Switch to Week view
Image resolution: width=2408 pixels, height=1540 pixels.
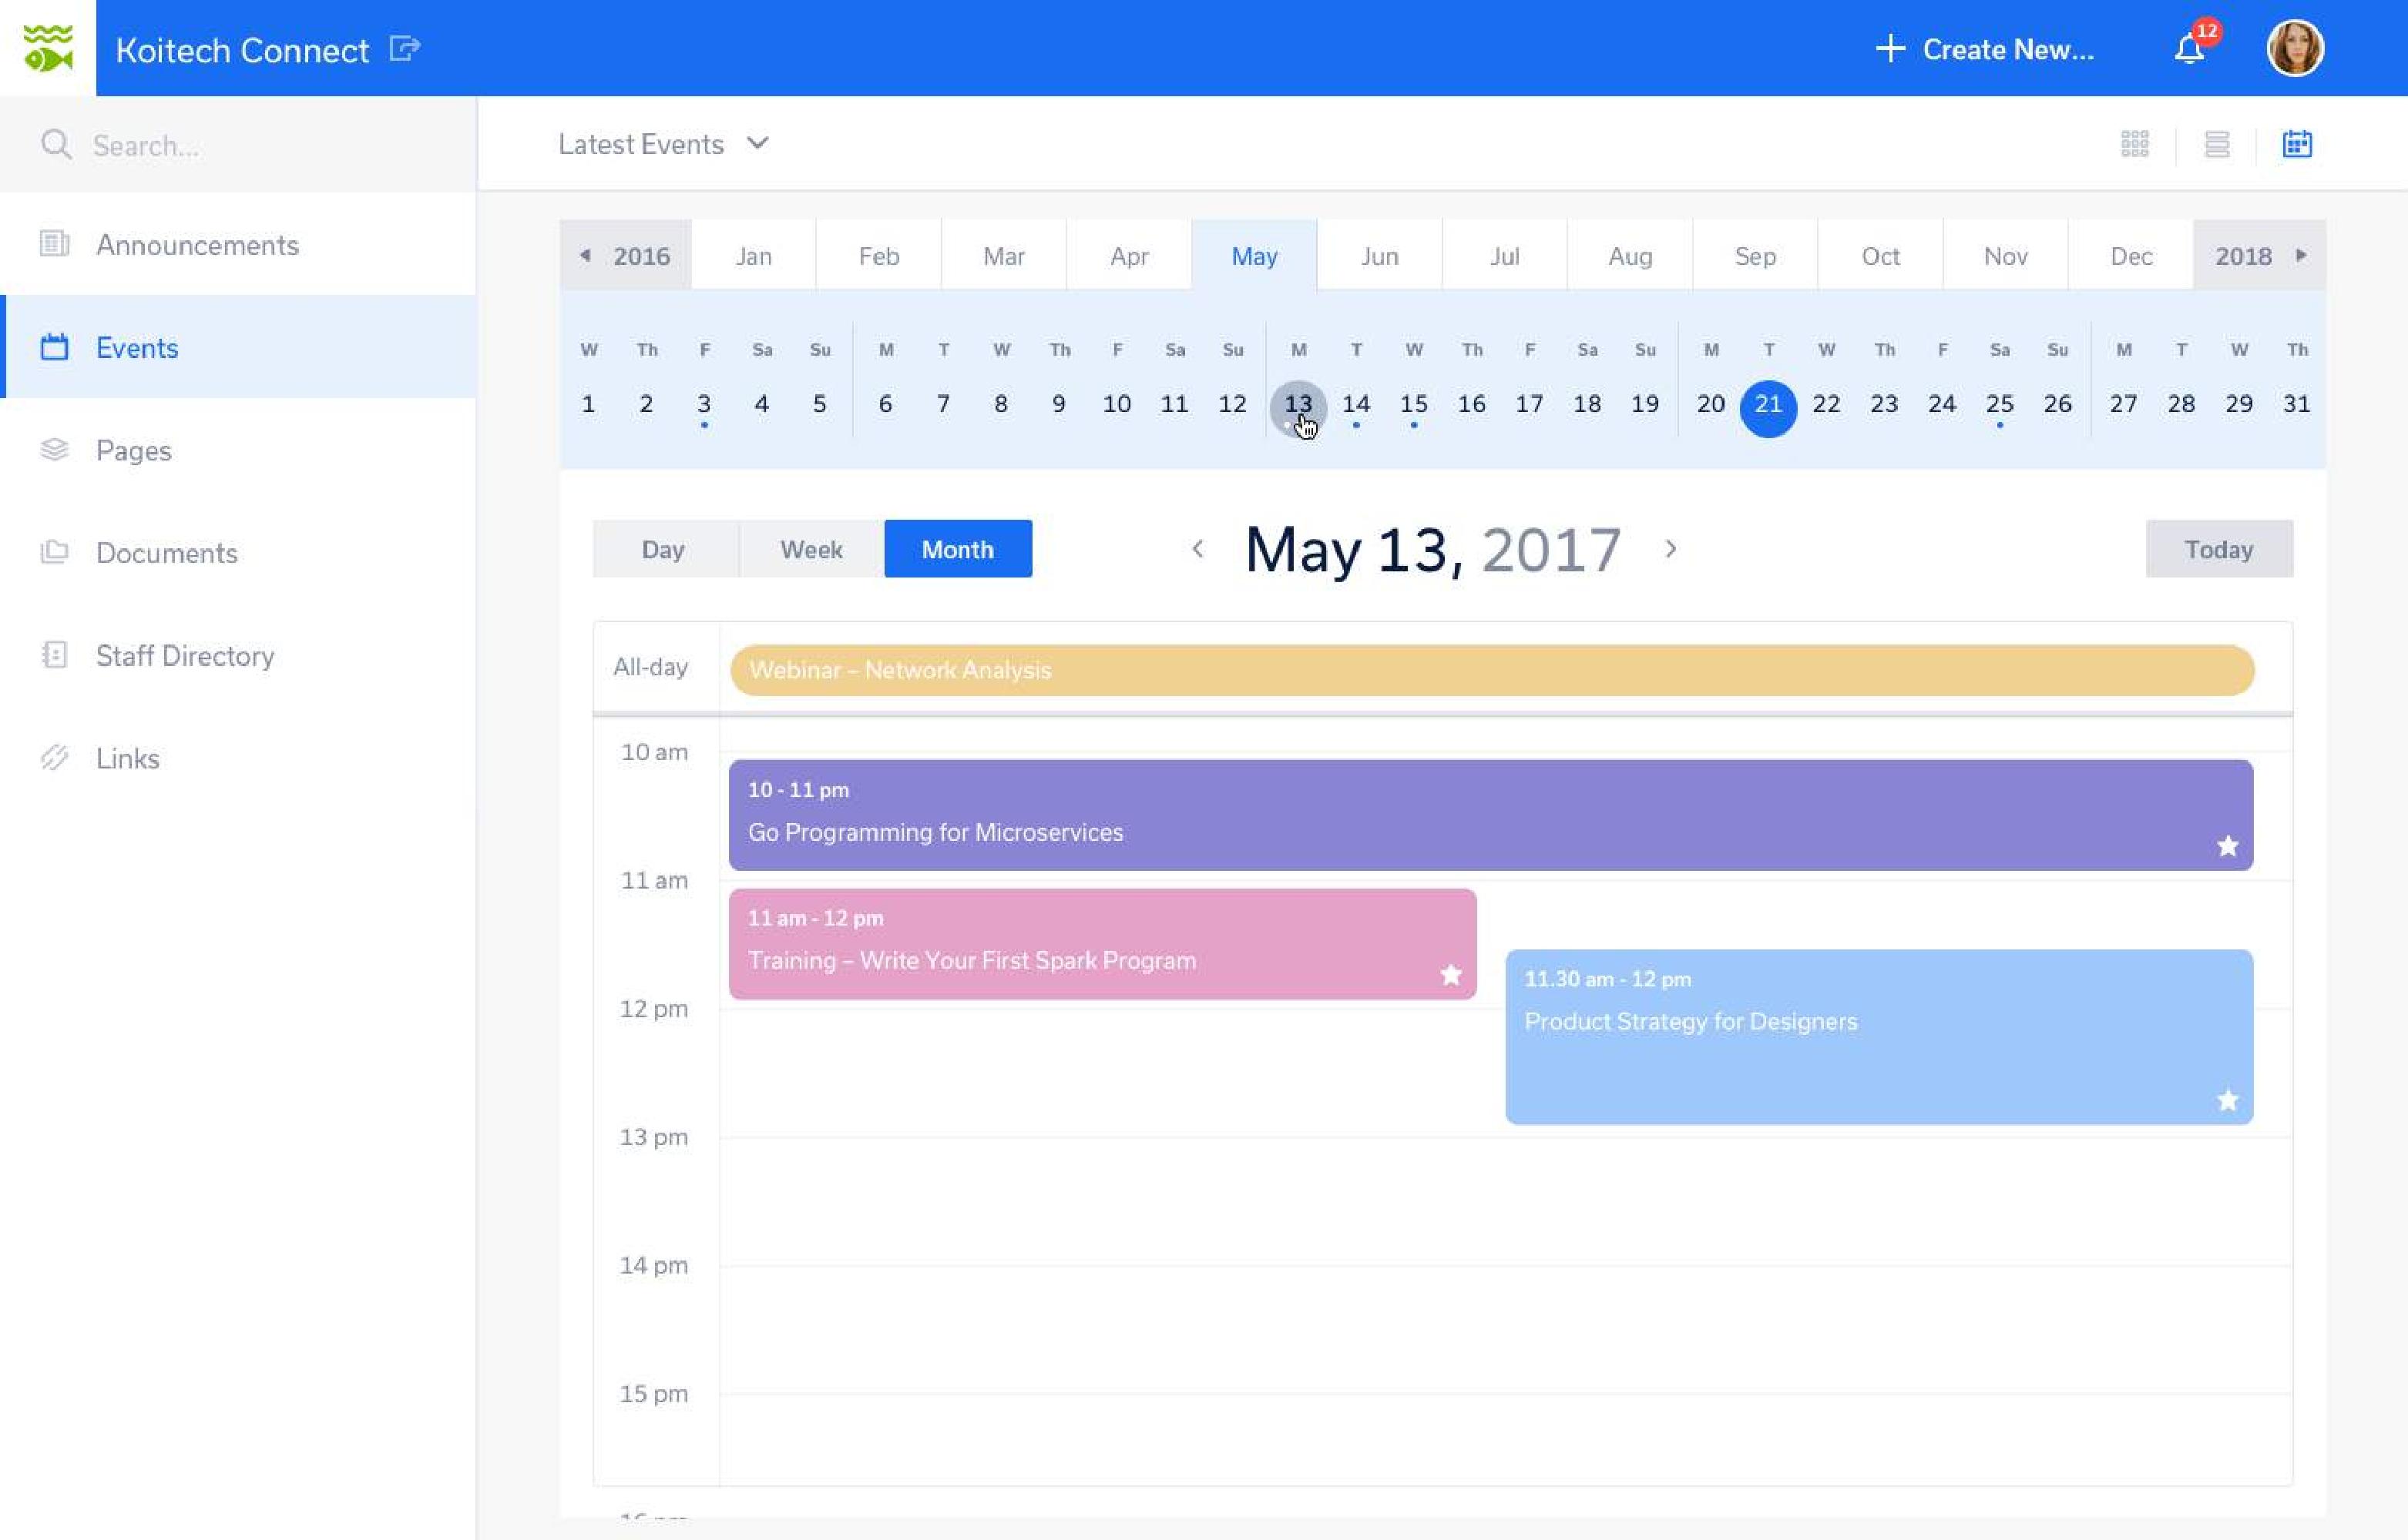(x=811, y=549)
